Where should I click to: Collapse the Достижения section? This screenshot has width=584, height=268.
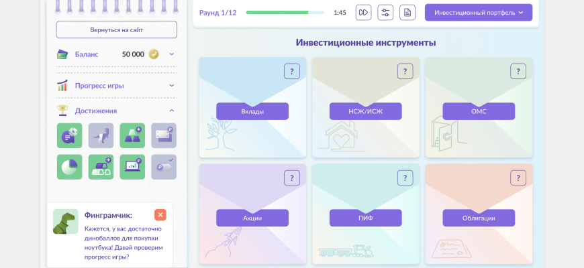171,111
